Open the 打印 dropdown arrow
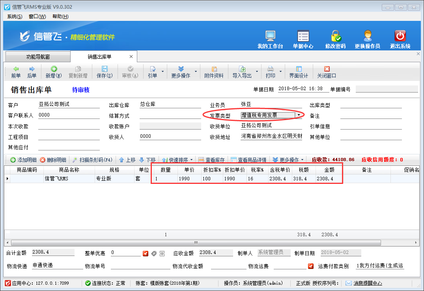424x291 pixels. 281,72
